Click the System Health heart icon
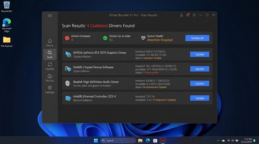 pyautogui.click(x=143, y=38)
